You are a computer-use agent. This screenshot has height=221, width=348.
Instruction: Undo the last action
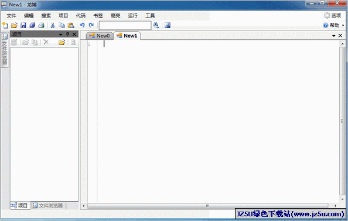point(83,25)
